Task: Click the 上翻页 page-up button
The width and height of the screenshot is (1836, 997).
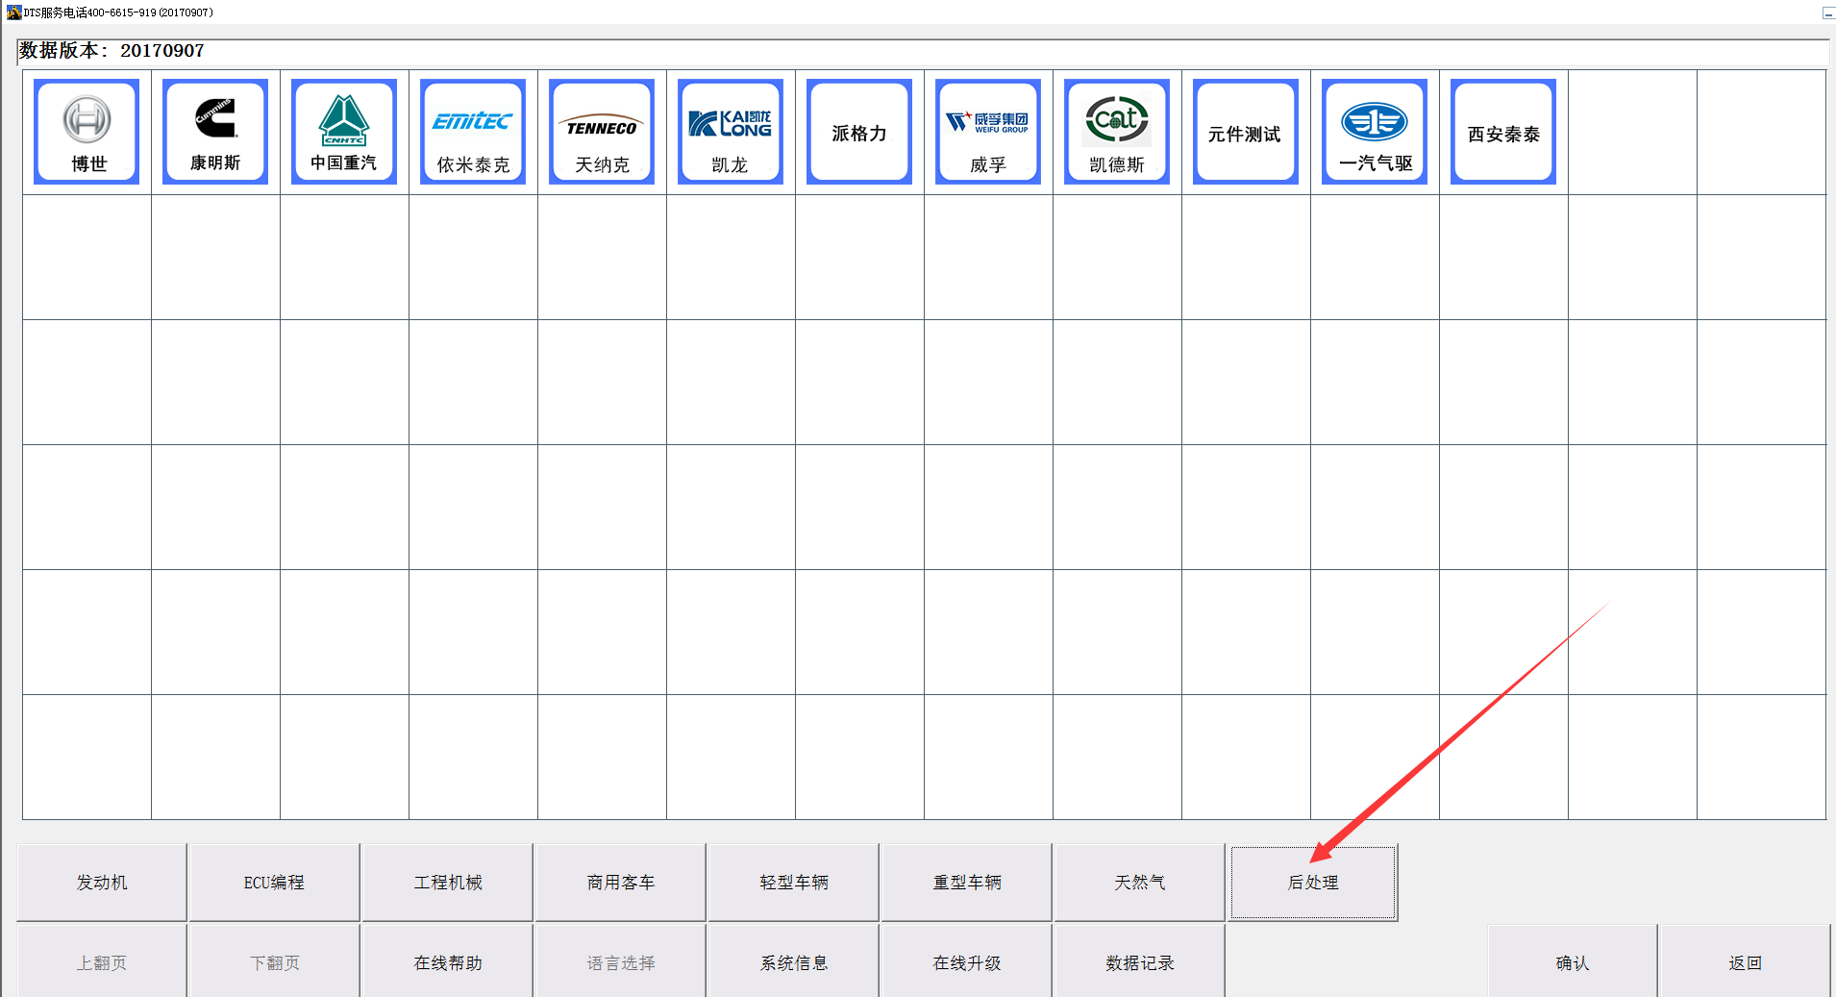Action: tap(102, 961)
